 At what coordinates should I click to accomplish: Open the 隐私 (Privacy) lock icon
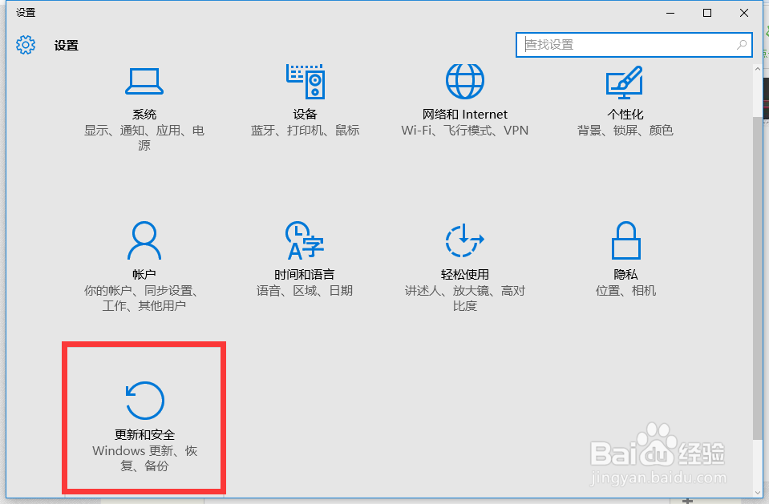click(625, 239)
